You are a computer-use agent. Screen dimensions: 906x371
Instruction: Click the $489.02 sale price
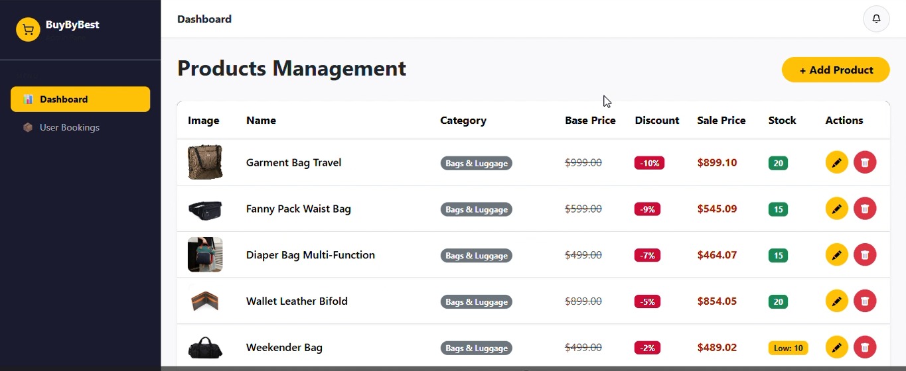coord(717,347)
